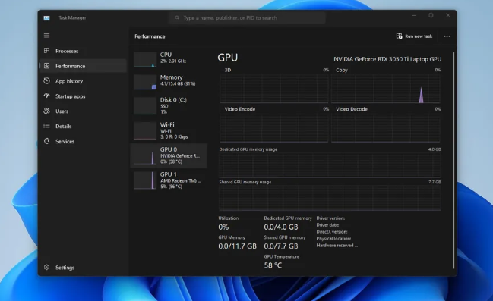Click the Performance sidebar icon
Screen dimensions: 493x301
click(46, 66)
